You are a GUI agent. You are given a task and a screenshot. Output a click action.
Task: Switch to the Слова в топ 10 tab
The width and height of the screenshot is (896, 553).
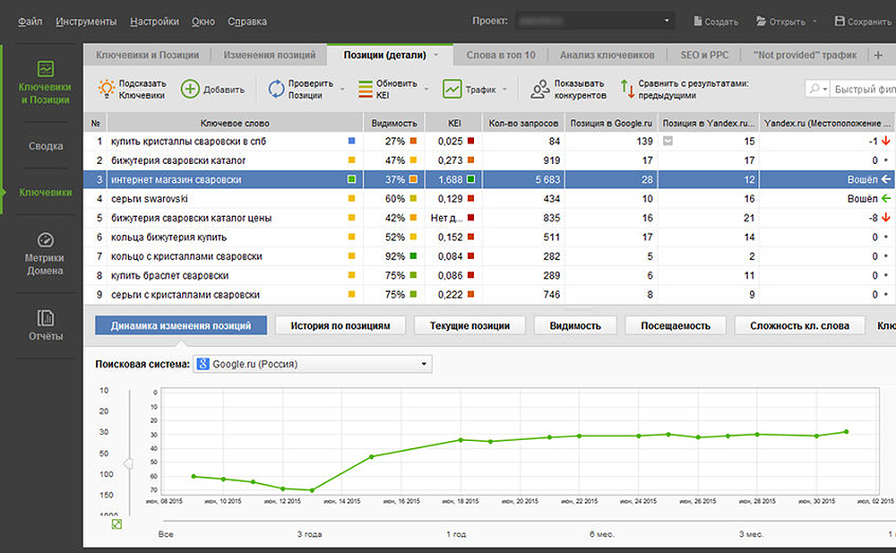coord(500,55)
